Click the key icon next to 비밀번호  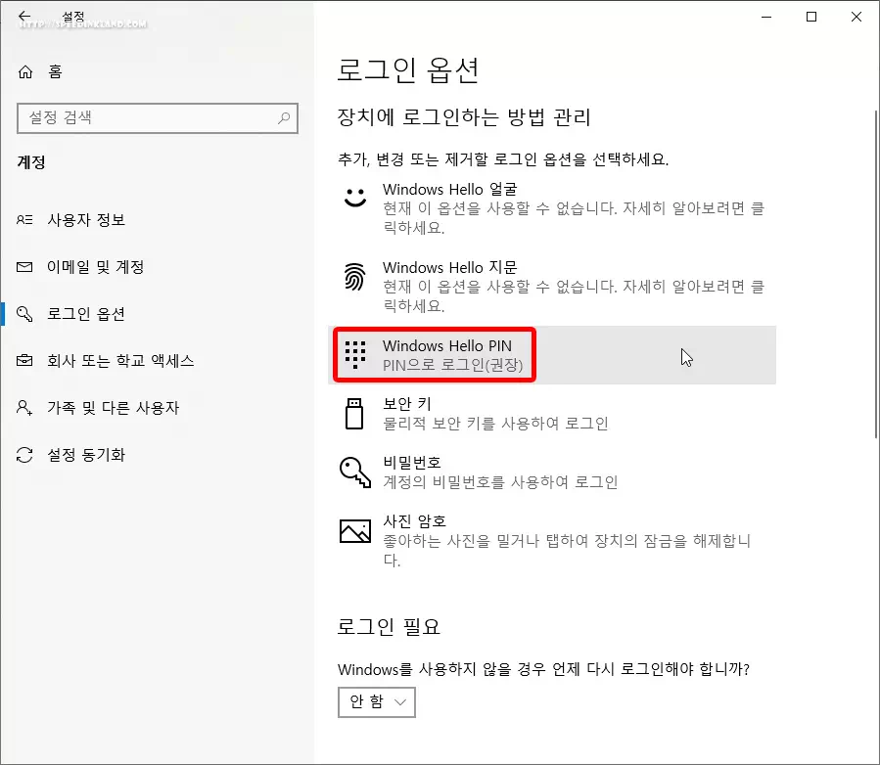tap(355, 472)
